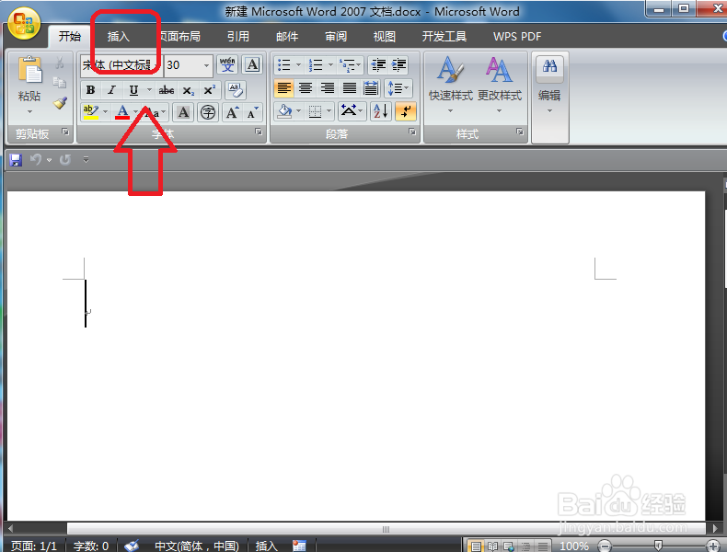Image resolution: width=727 pixels, height=552 pixels.
Task: Toggle show paragraph marks button
Action: pyautogui.click(x=406, y=111)
